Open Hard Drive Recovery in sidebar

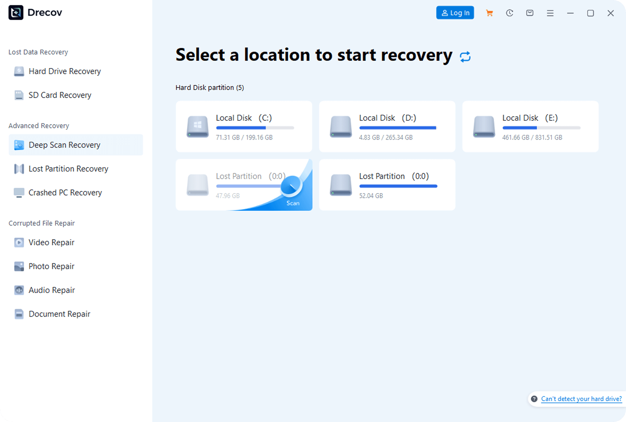(x=65, y=71)
